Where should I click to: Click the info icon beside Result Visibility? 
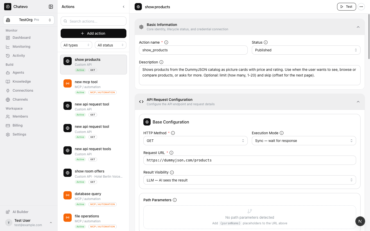coord(172,172)
